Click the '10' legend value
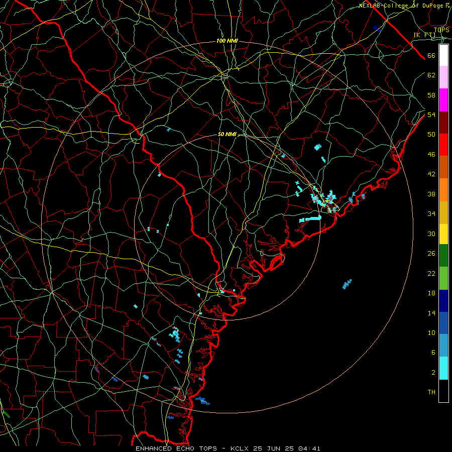452x452 pixels. tap(431, 333)
